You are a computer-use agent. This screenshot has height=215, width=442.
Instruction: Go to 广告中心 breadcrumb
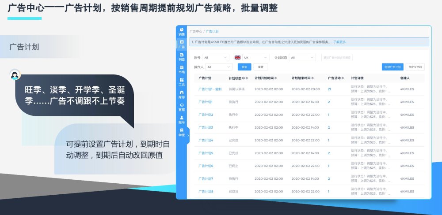click(196, 31)
